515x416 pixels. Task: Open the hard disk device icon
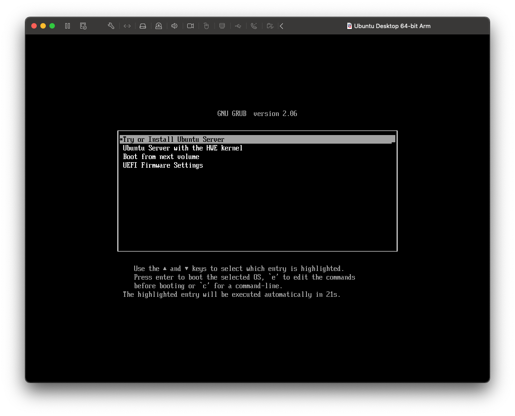pos(143,26)
